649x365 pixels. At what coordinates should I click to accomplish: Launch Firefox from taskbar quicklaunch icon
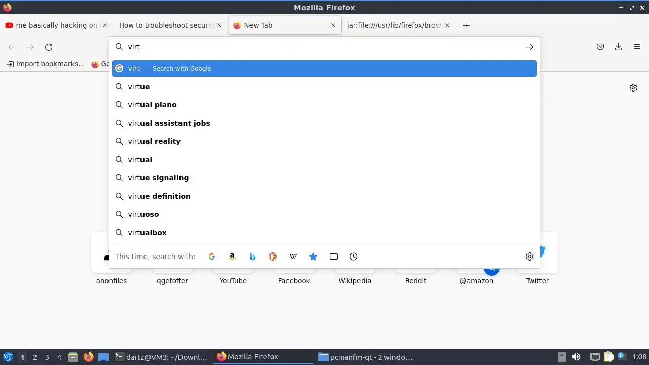89,357
